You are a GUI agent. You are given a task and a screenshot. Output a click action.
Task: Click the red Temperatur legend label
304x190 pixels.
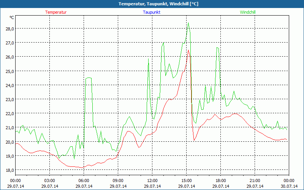[56, 12]
